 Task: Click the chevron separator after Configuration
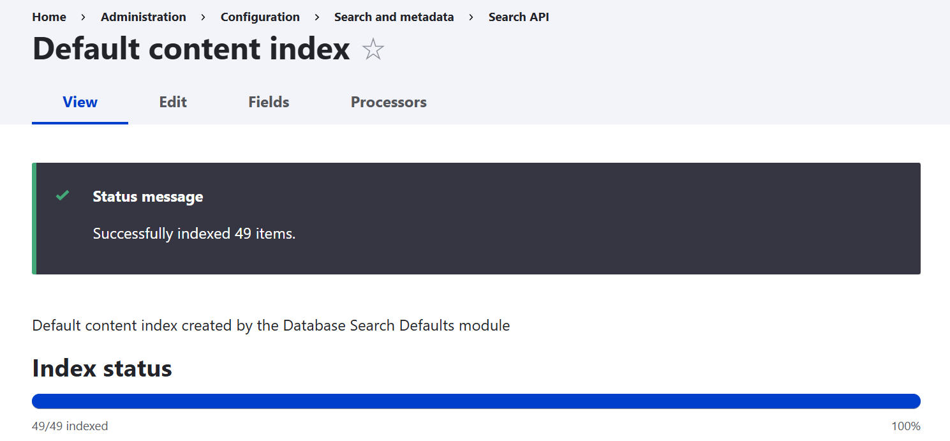coord(316,17)
